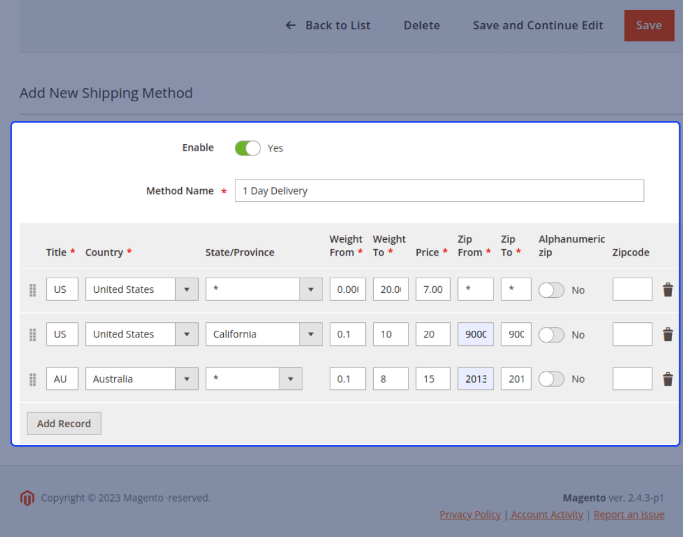
Task: Toggle Alphanumeric zip for first US row
Action: [551, 290]
